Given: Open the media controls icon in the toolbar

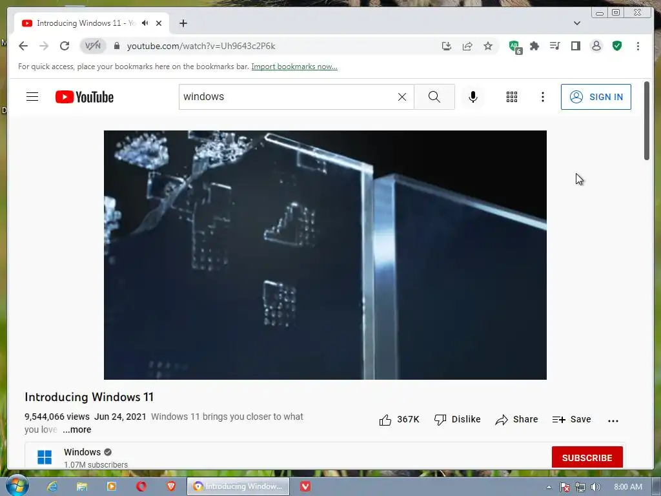Looking at the screenshot, I should 554,46.
